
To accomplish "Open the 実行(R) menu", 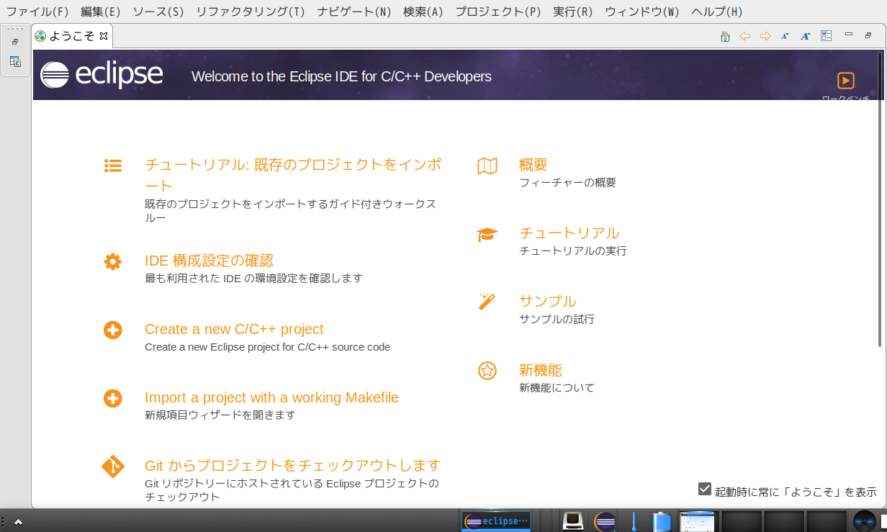I will [573, 12].
